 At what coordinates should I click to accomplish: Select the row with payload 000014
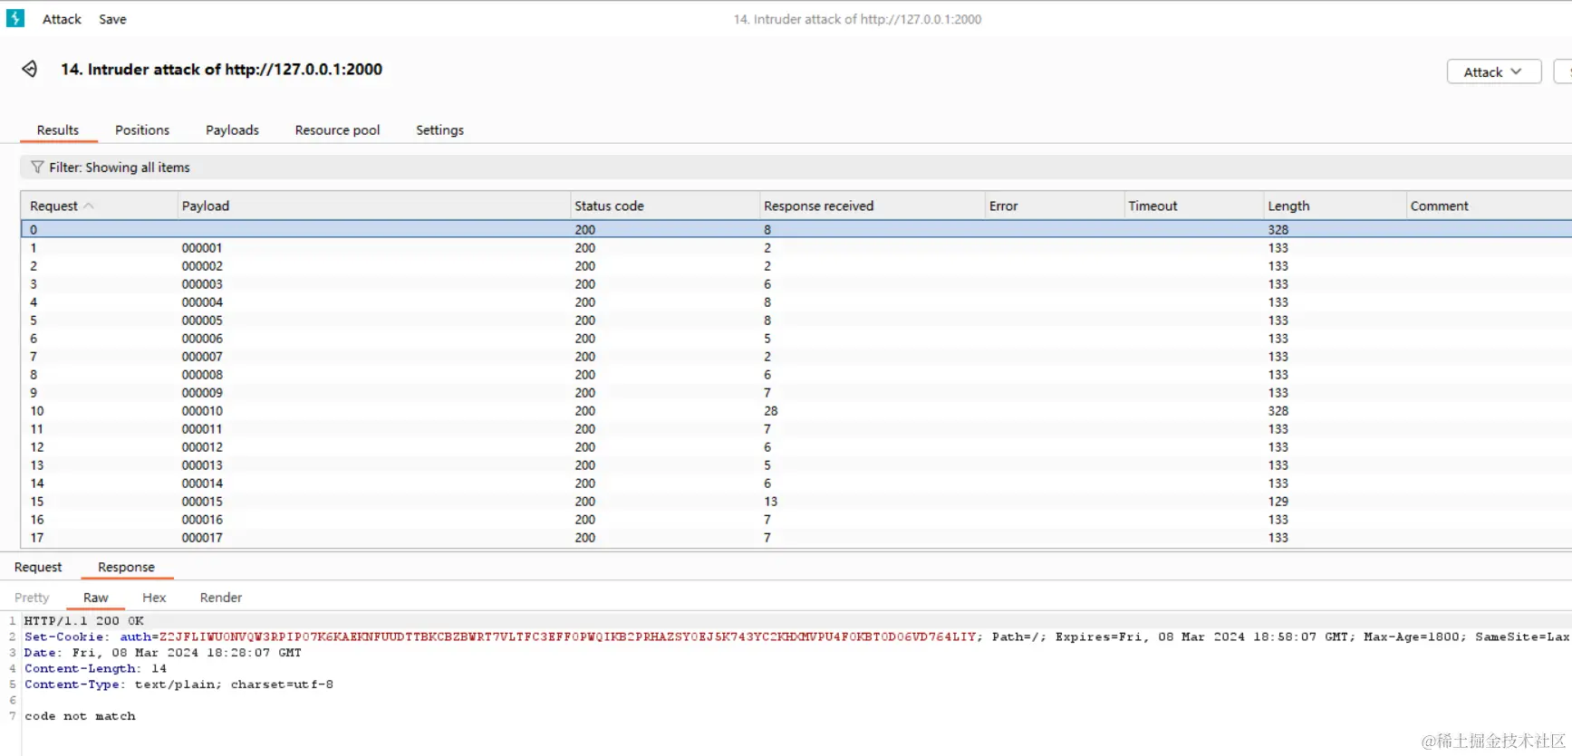[796, 483]
